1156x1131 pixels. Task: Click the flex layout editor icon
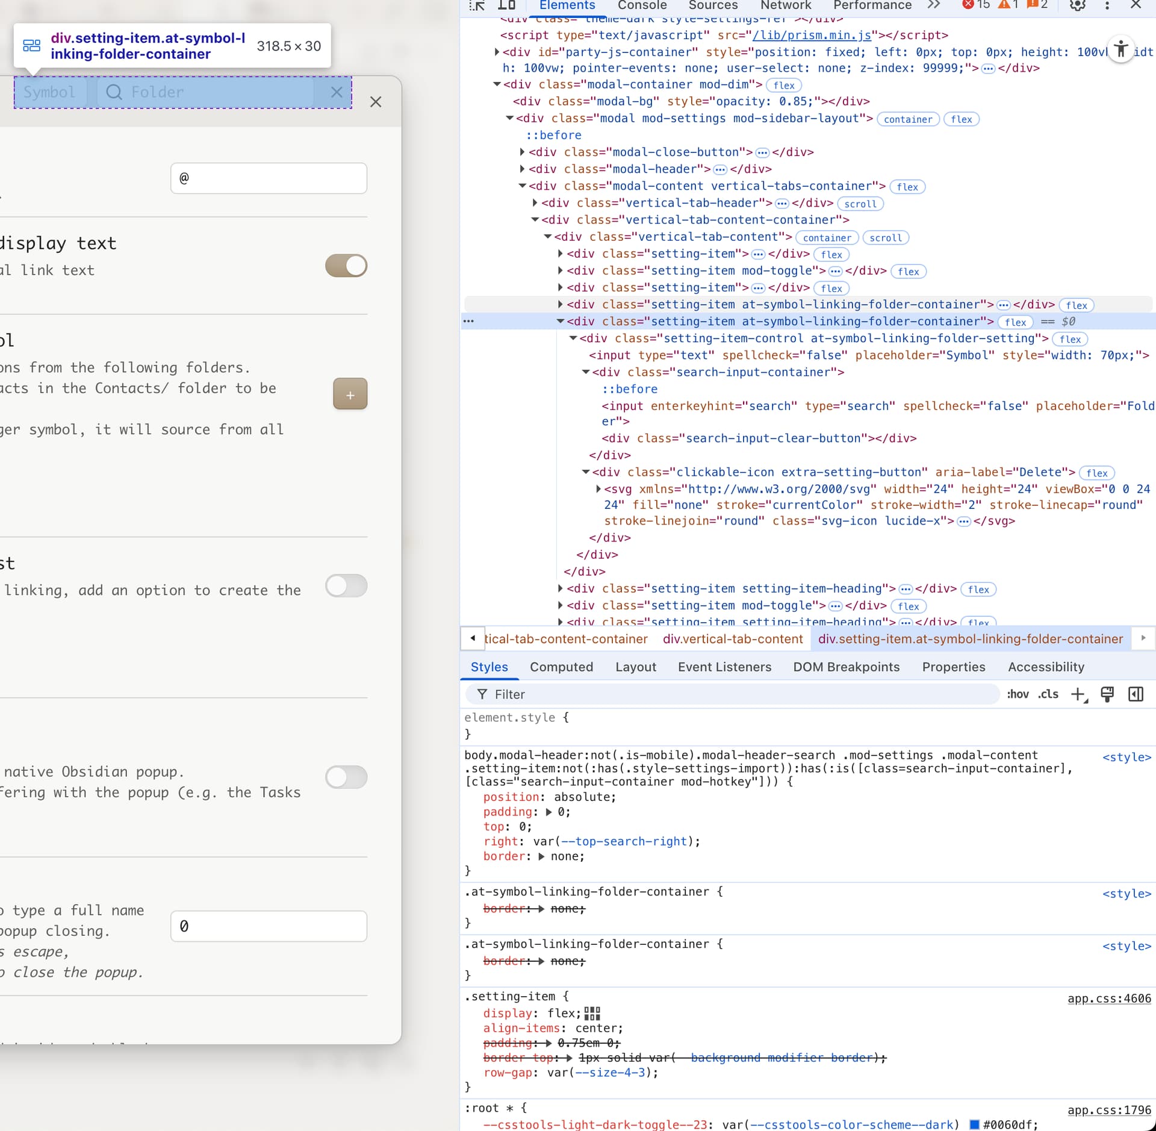[x=592, y=1014]
